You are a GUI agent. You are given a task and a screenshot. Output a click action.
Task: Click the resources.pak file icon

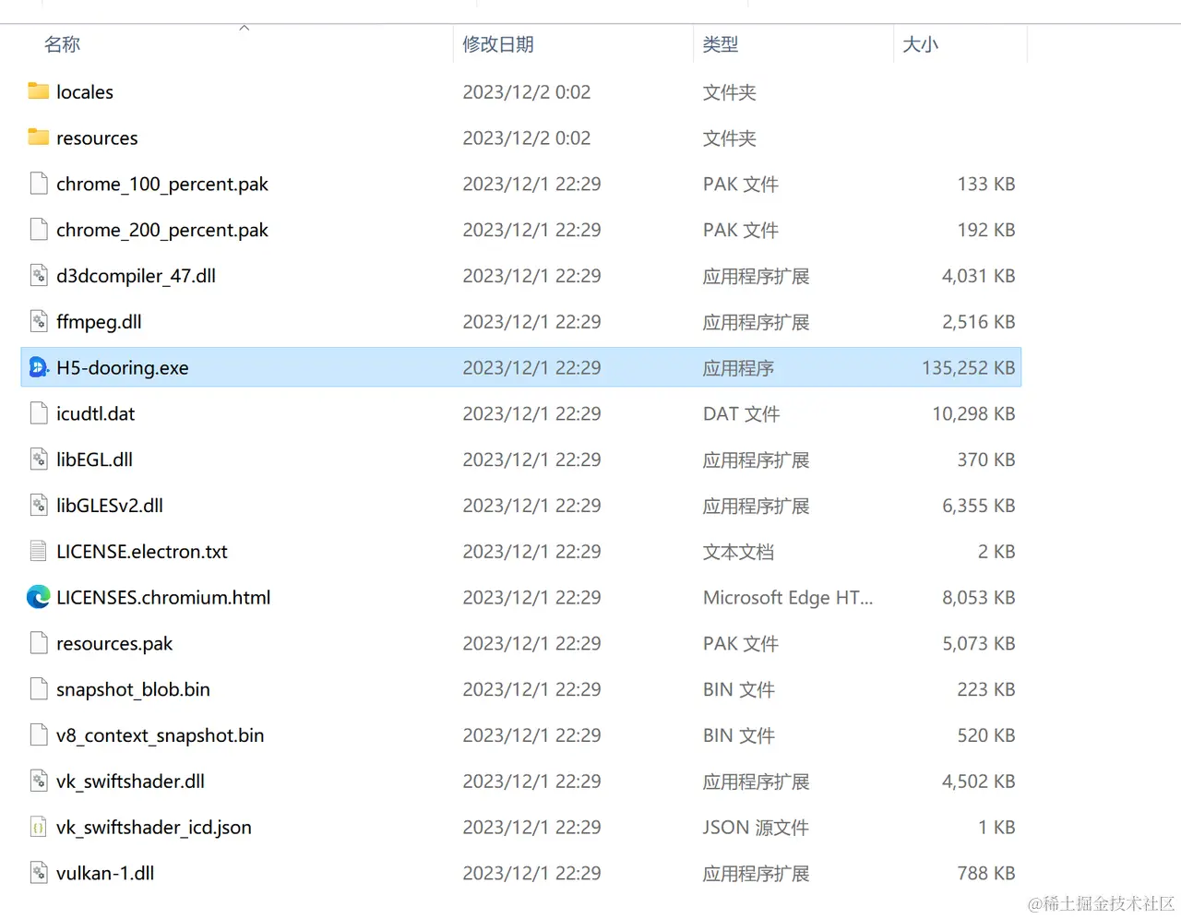38,643
